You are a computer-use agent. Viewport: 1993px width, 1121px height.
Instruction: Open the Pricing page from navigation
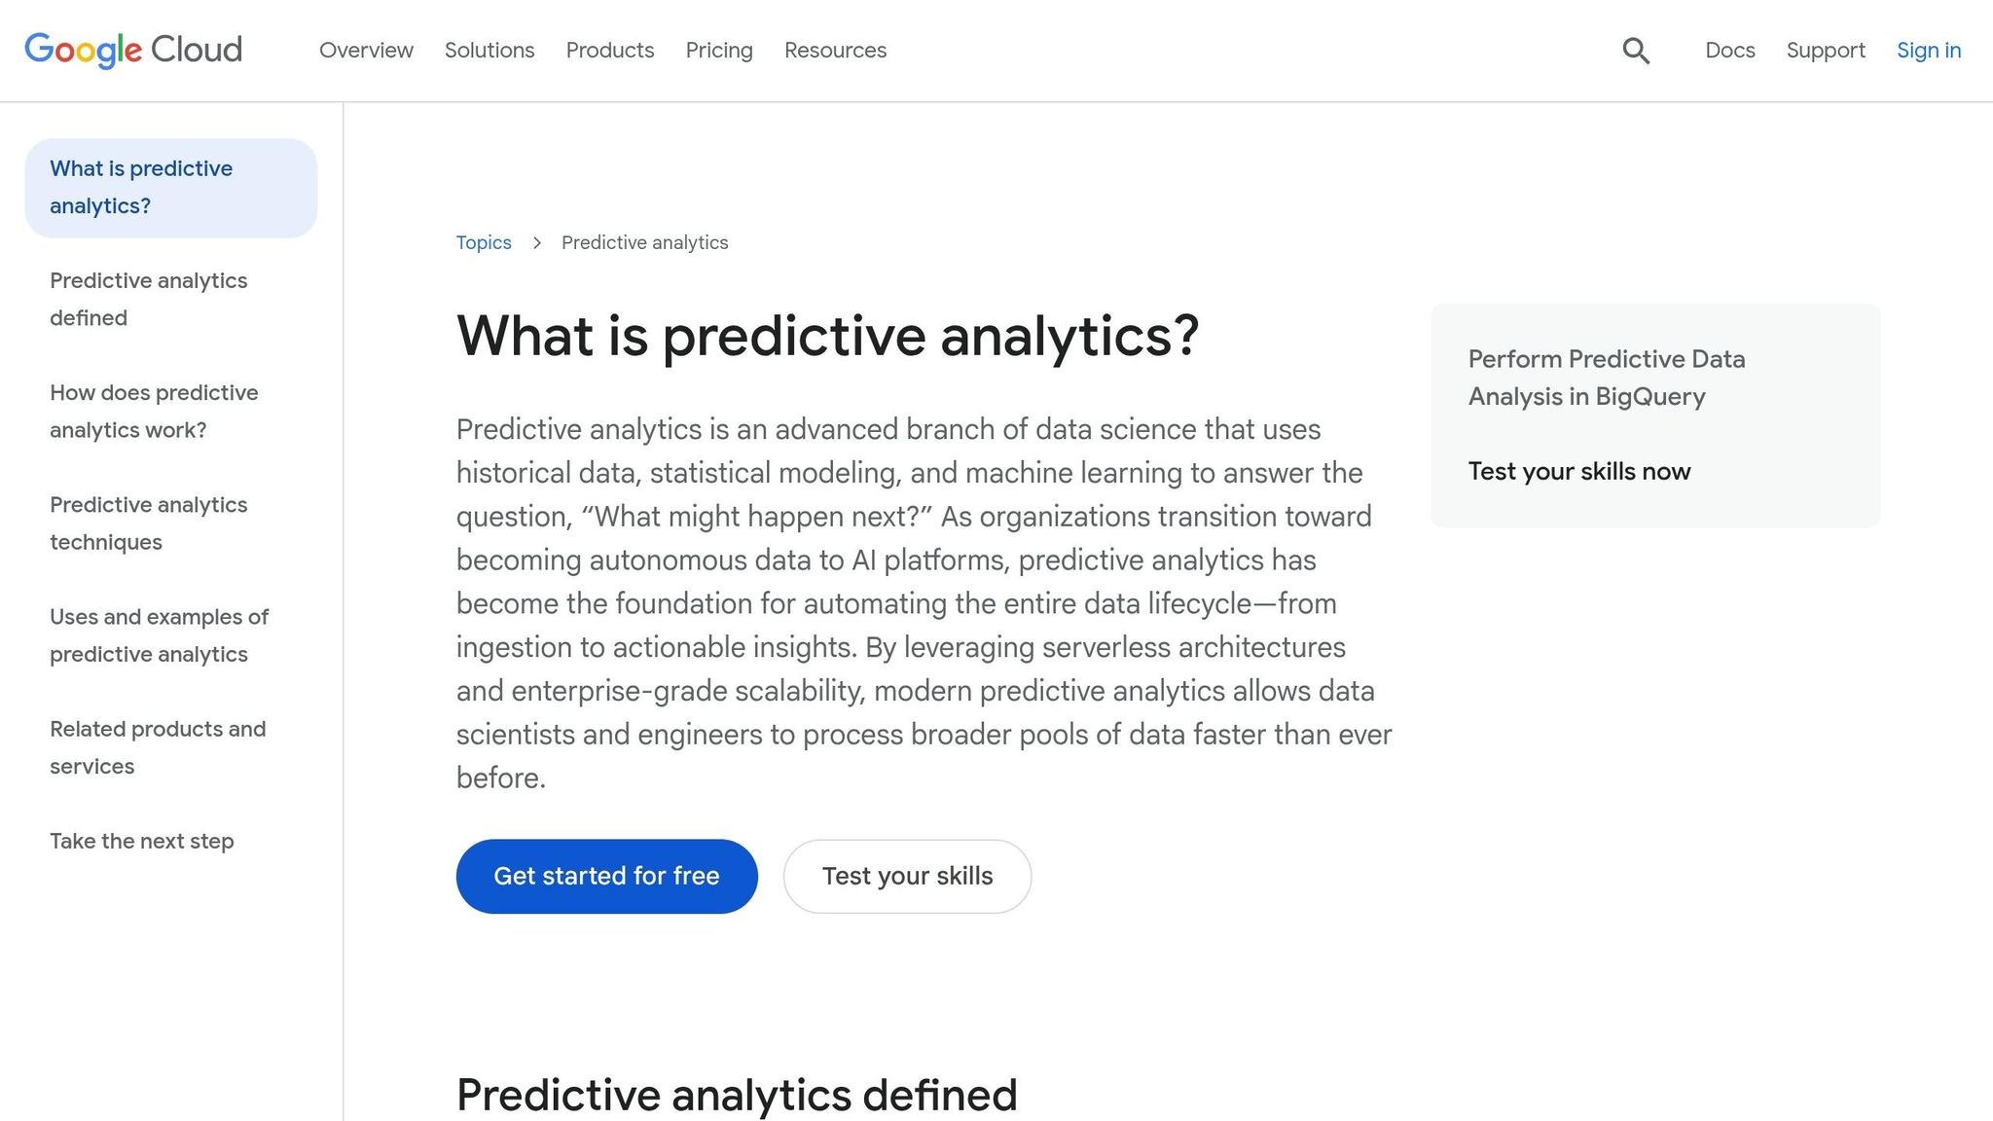click(718, 50)
